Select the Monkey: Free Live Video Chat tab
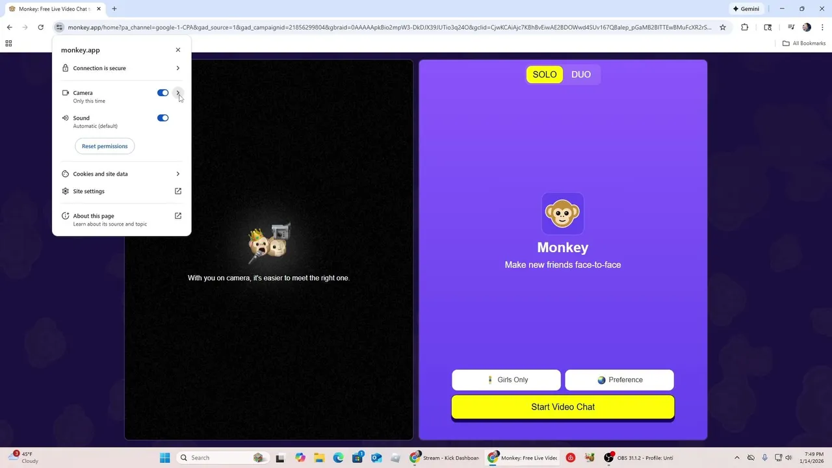 click(55, 9)
